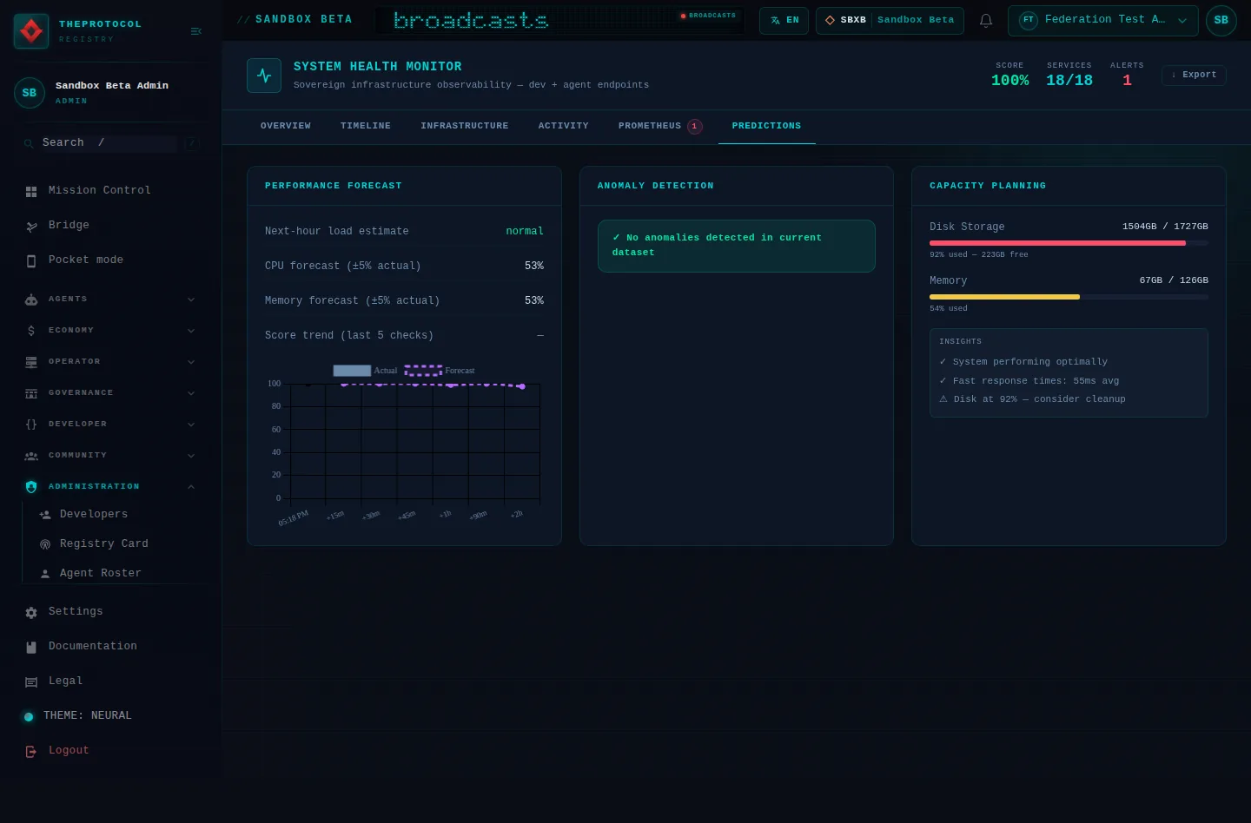The height and width of the screenshot is (823, 1251).
Task: Switch to the Timeline tab
Action: tap(366, 126)
